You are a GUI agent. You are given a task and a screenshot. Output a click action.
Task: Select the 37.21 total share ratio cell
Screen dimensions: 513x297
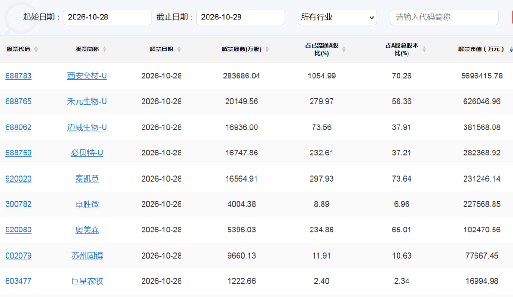point(402,153)
